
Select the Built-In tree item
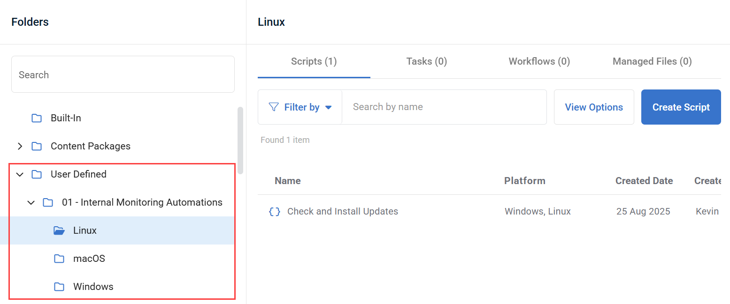(66, 118)
